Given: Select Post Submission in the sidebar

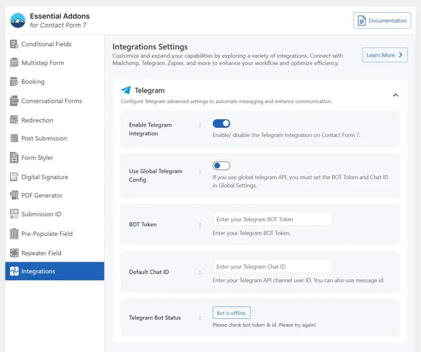Looking at the screenshot, I should 54,138.
